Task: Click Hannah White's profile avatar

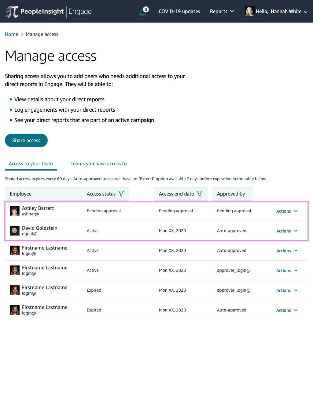Action: [x=249, y=11]
